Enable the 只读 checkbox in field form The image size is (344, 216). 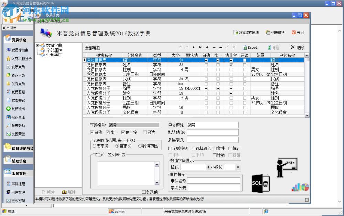145,132
